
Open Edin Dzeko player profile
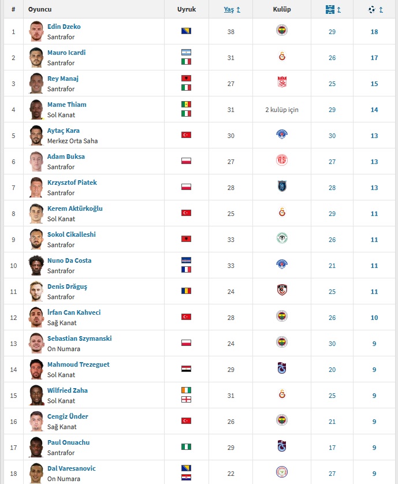coord(64,27)
